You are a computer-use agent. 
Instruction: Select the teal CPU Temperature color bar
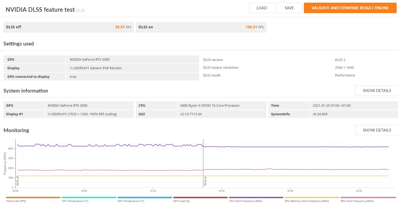tap(89, 198)
